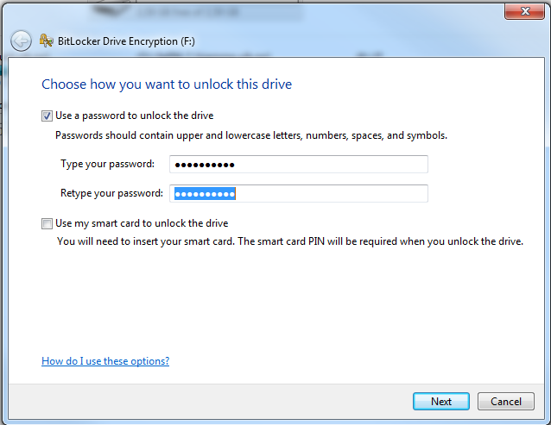Viewport: 551px width, 425px height.
Task: Open 'How do I use these options?' link
Action: (105, 361)
